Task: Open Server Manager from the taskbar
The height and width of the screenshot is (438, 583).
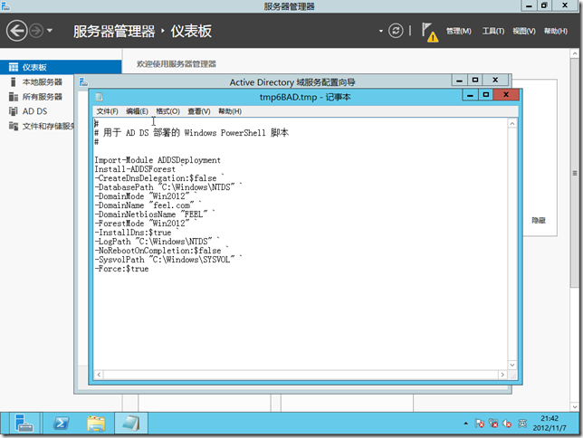Action: click(x=24, y=424)
